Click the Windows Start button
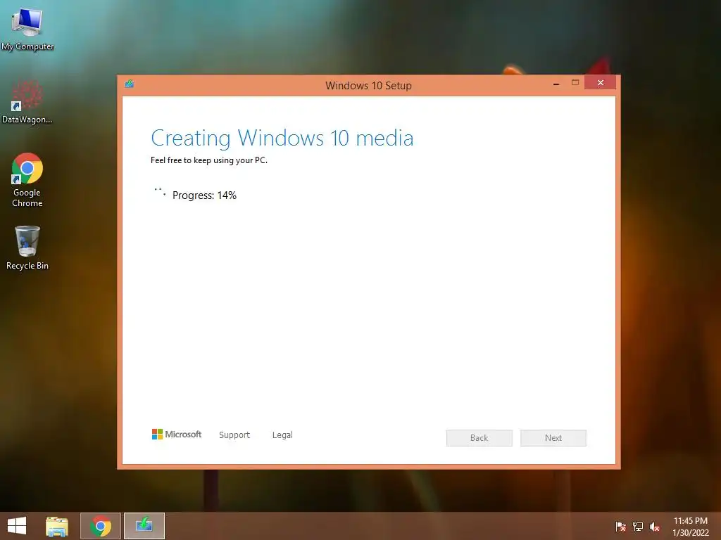 (x=17, y=526)
